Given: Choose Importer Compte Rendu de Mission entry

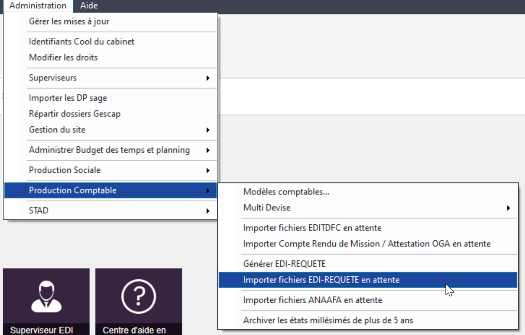Looking at the screenshot, I should pos(368,244).
